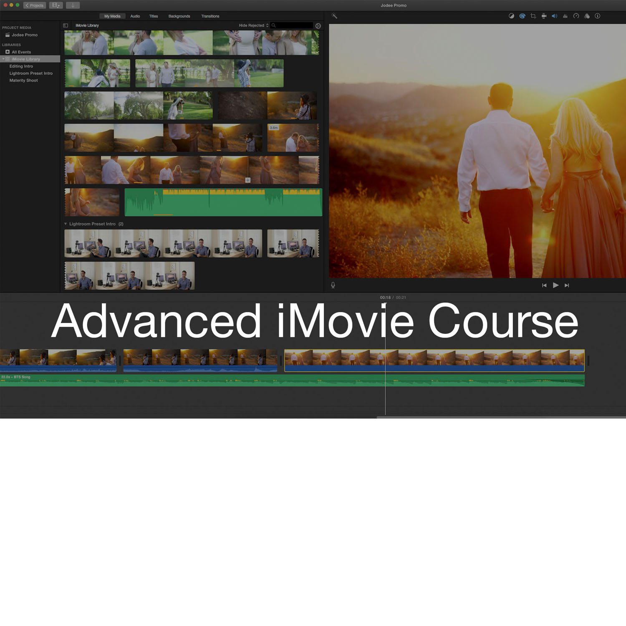
Task: Collapse Lightroom Preset Intro event section
Action: pos(66,224)
